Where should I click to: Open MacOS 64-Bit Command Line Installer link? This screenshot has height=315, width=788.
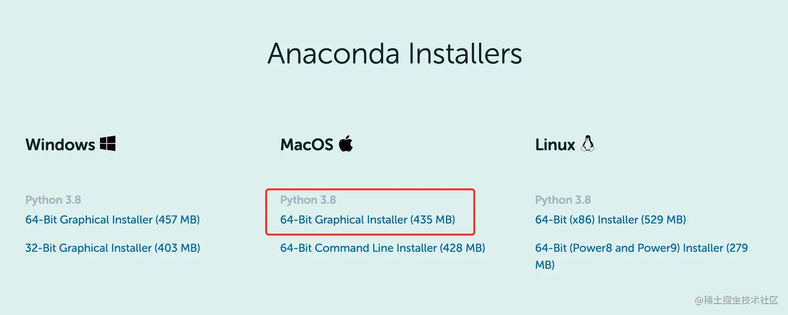383,248
